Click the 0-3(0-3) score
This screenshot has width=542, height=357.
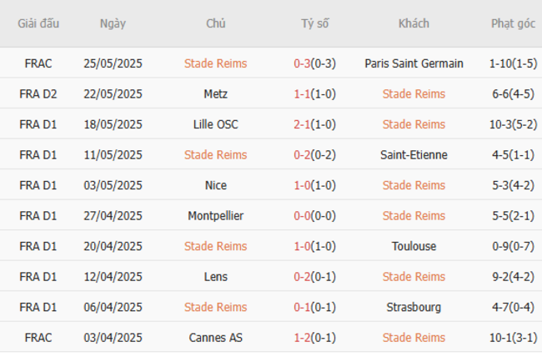tap(314, 63)
